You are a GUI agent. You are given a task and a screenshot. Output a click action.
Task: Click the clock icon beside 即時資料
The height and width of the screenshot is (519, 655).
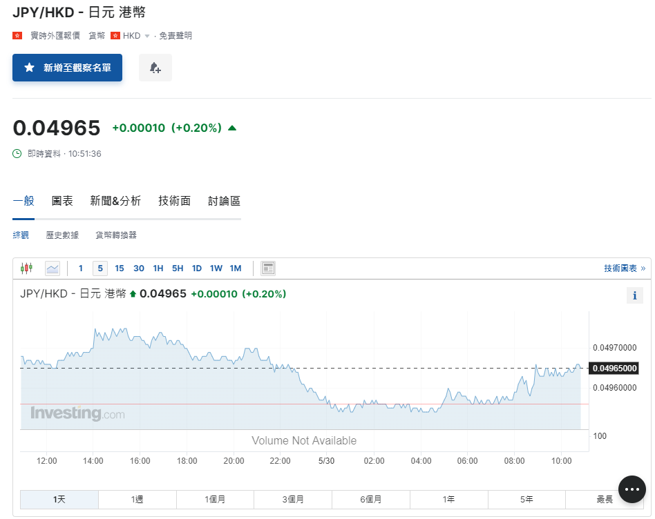click(17, 154)
